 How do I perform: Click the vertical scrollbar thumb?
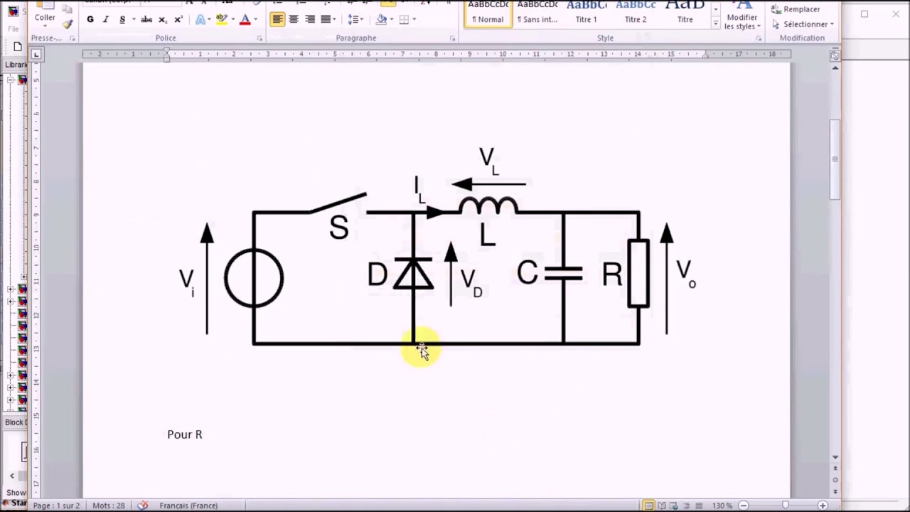pyautogui.click(x=835, y=160)
